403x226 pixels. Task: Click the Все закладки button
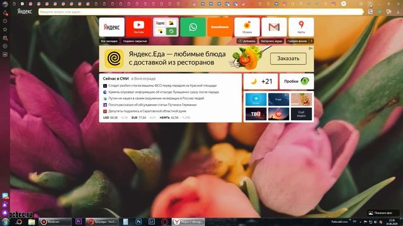[x=109, y=41]
